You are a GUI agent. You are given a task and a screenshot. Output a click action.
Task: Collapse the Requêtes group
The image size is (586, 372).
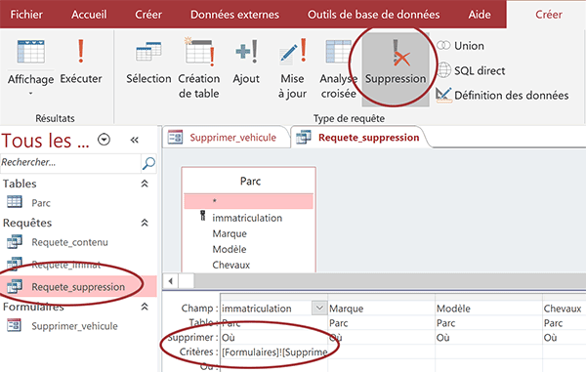145,223
